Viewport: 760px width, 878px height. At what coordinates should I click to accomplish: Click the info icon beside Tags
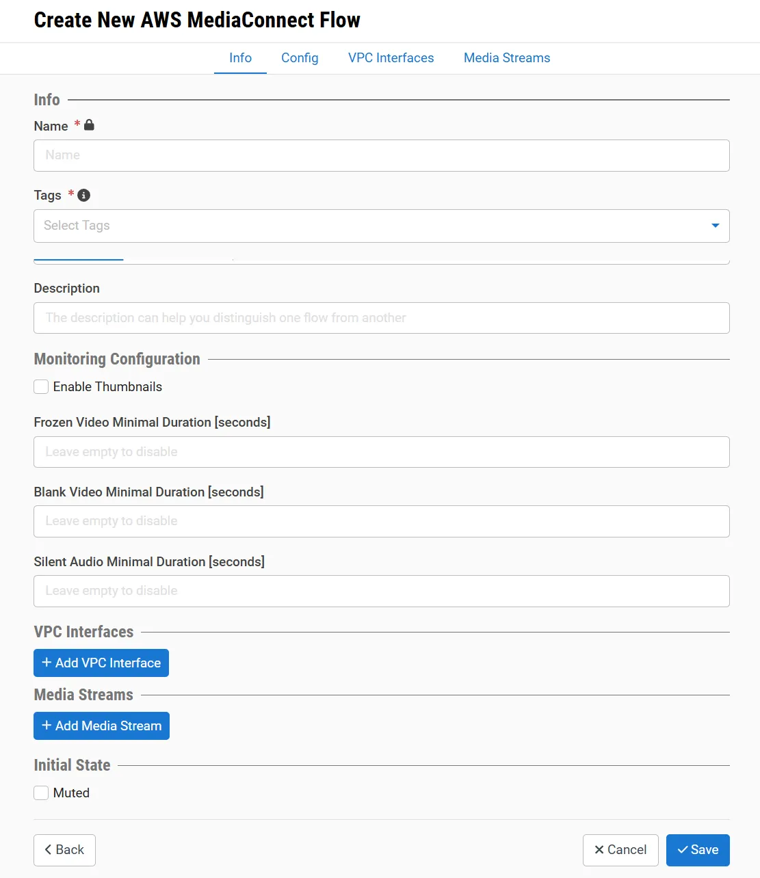[84, 196]
